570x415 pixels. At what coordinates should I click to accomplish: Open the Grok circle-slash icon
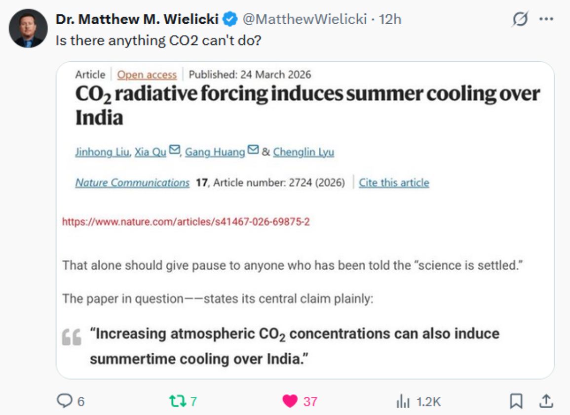tap(520, 19)
